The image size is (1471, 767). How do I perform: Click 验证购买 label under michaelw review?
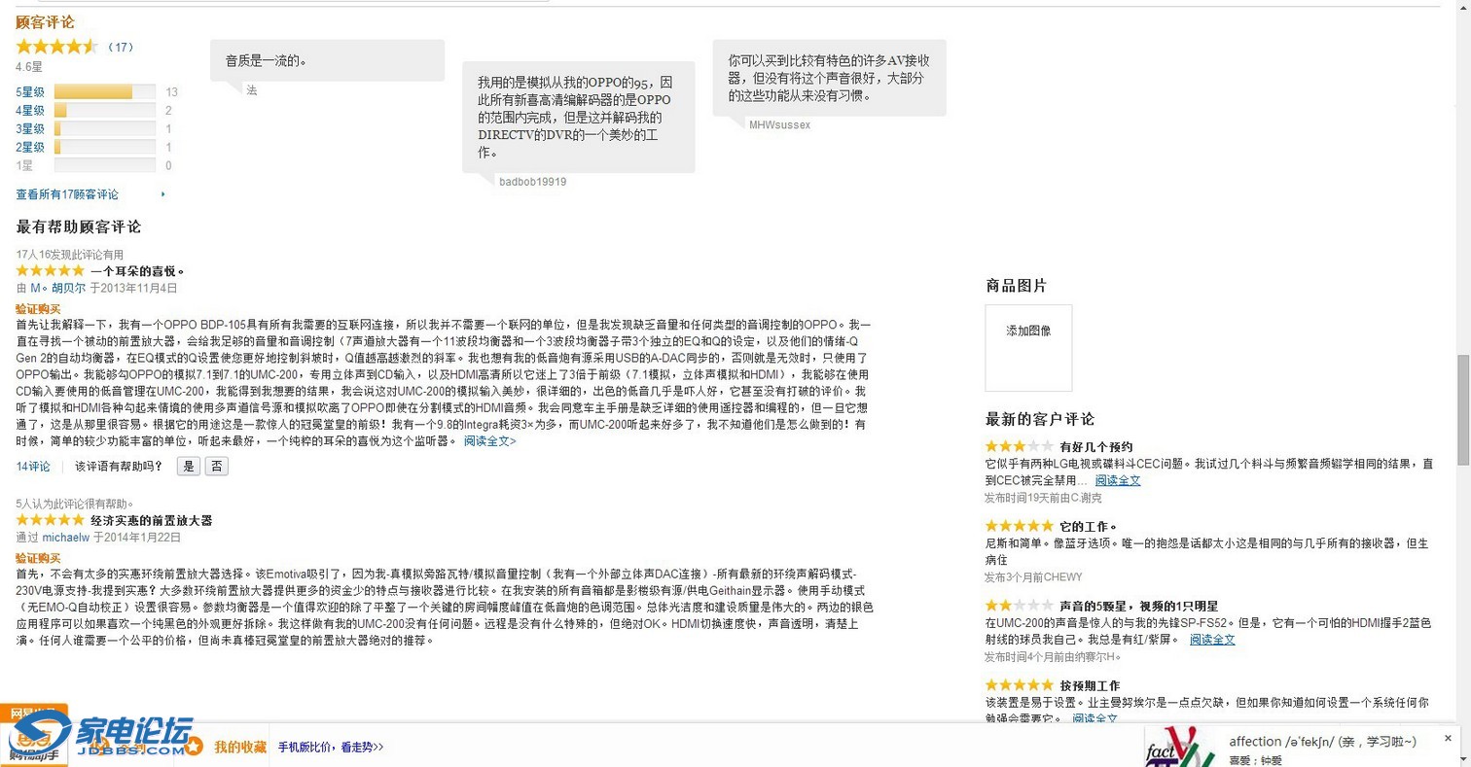tap(38, 559)
